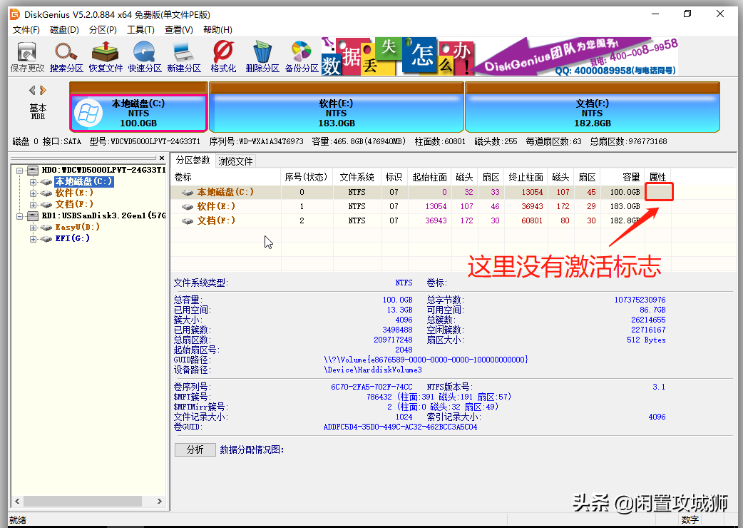Click the 文档(F:) drive icon in partition table
743x528 pixels.
[188, 220]
